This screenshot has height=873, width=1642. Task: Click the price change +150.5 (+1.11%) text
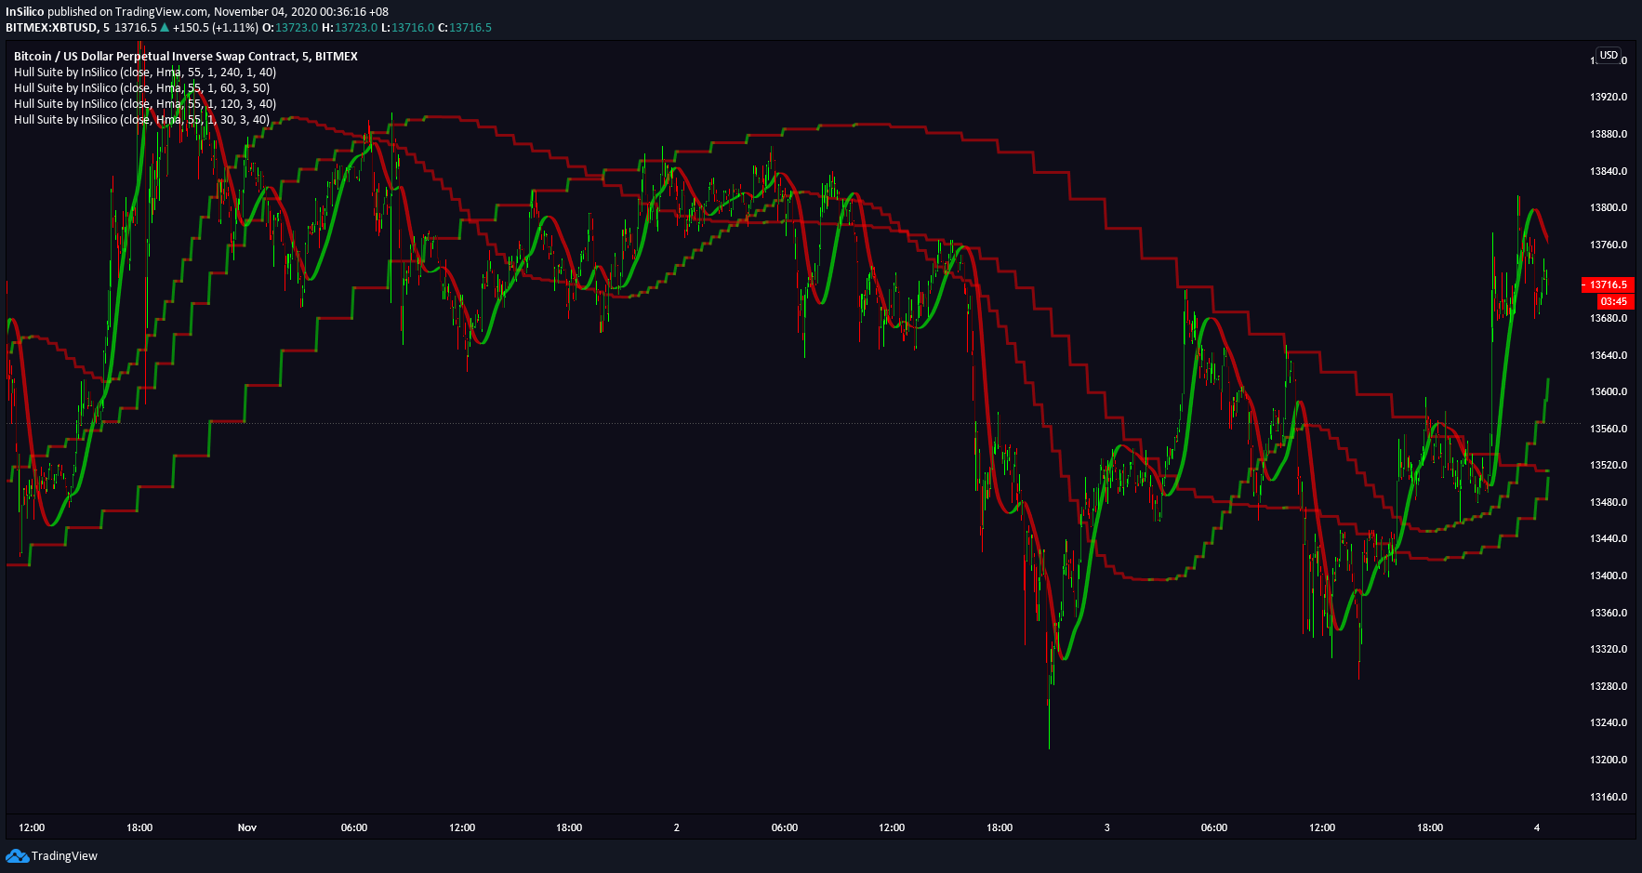tap(215, 28)
